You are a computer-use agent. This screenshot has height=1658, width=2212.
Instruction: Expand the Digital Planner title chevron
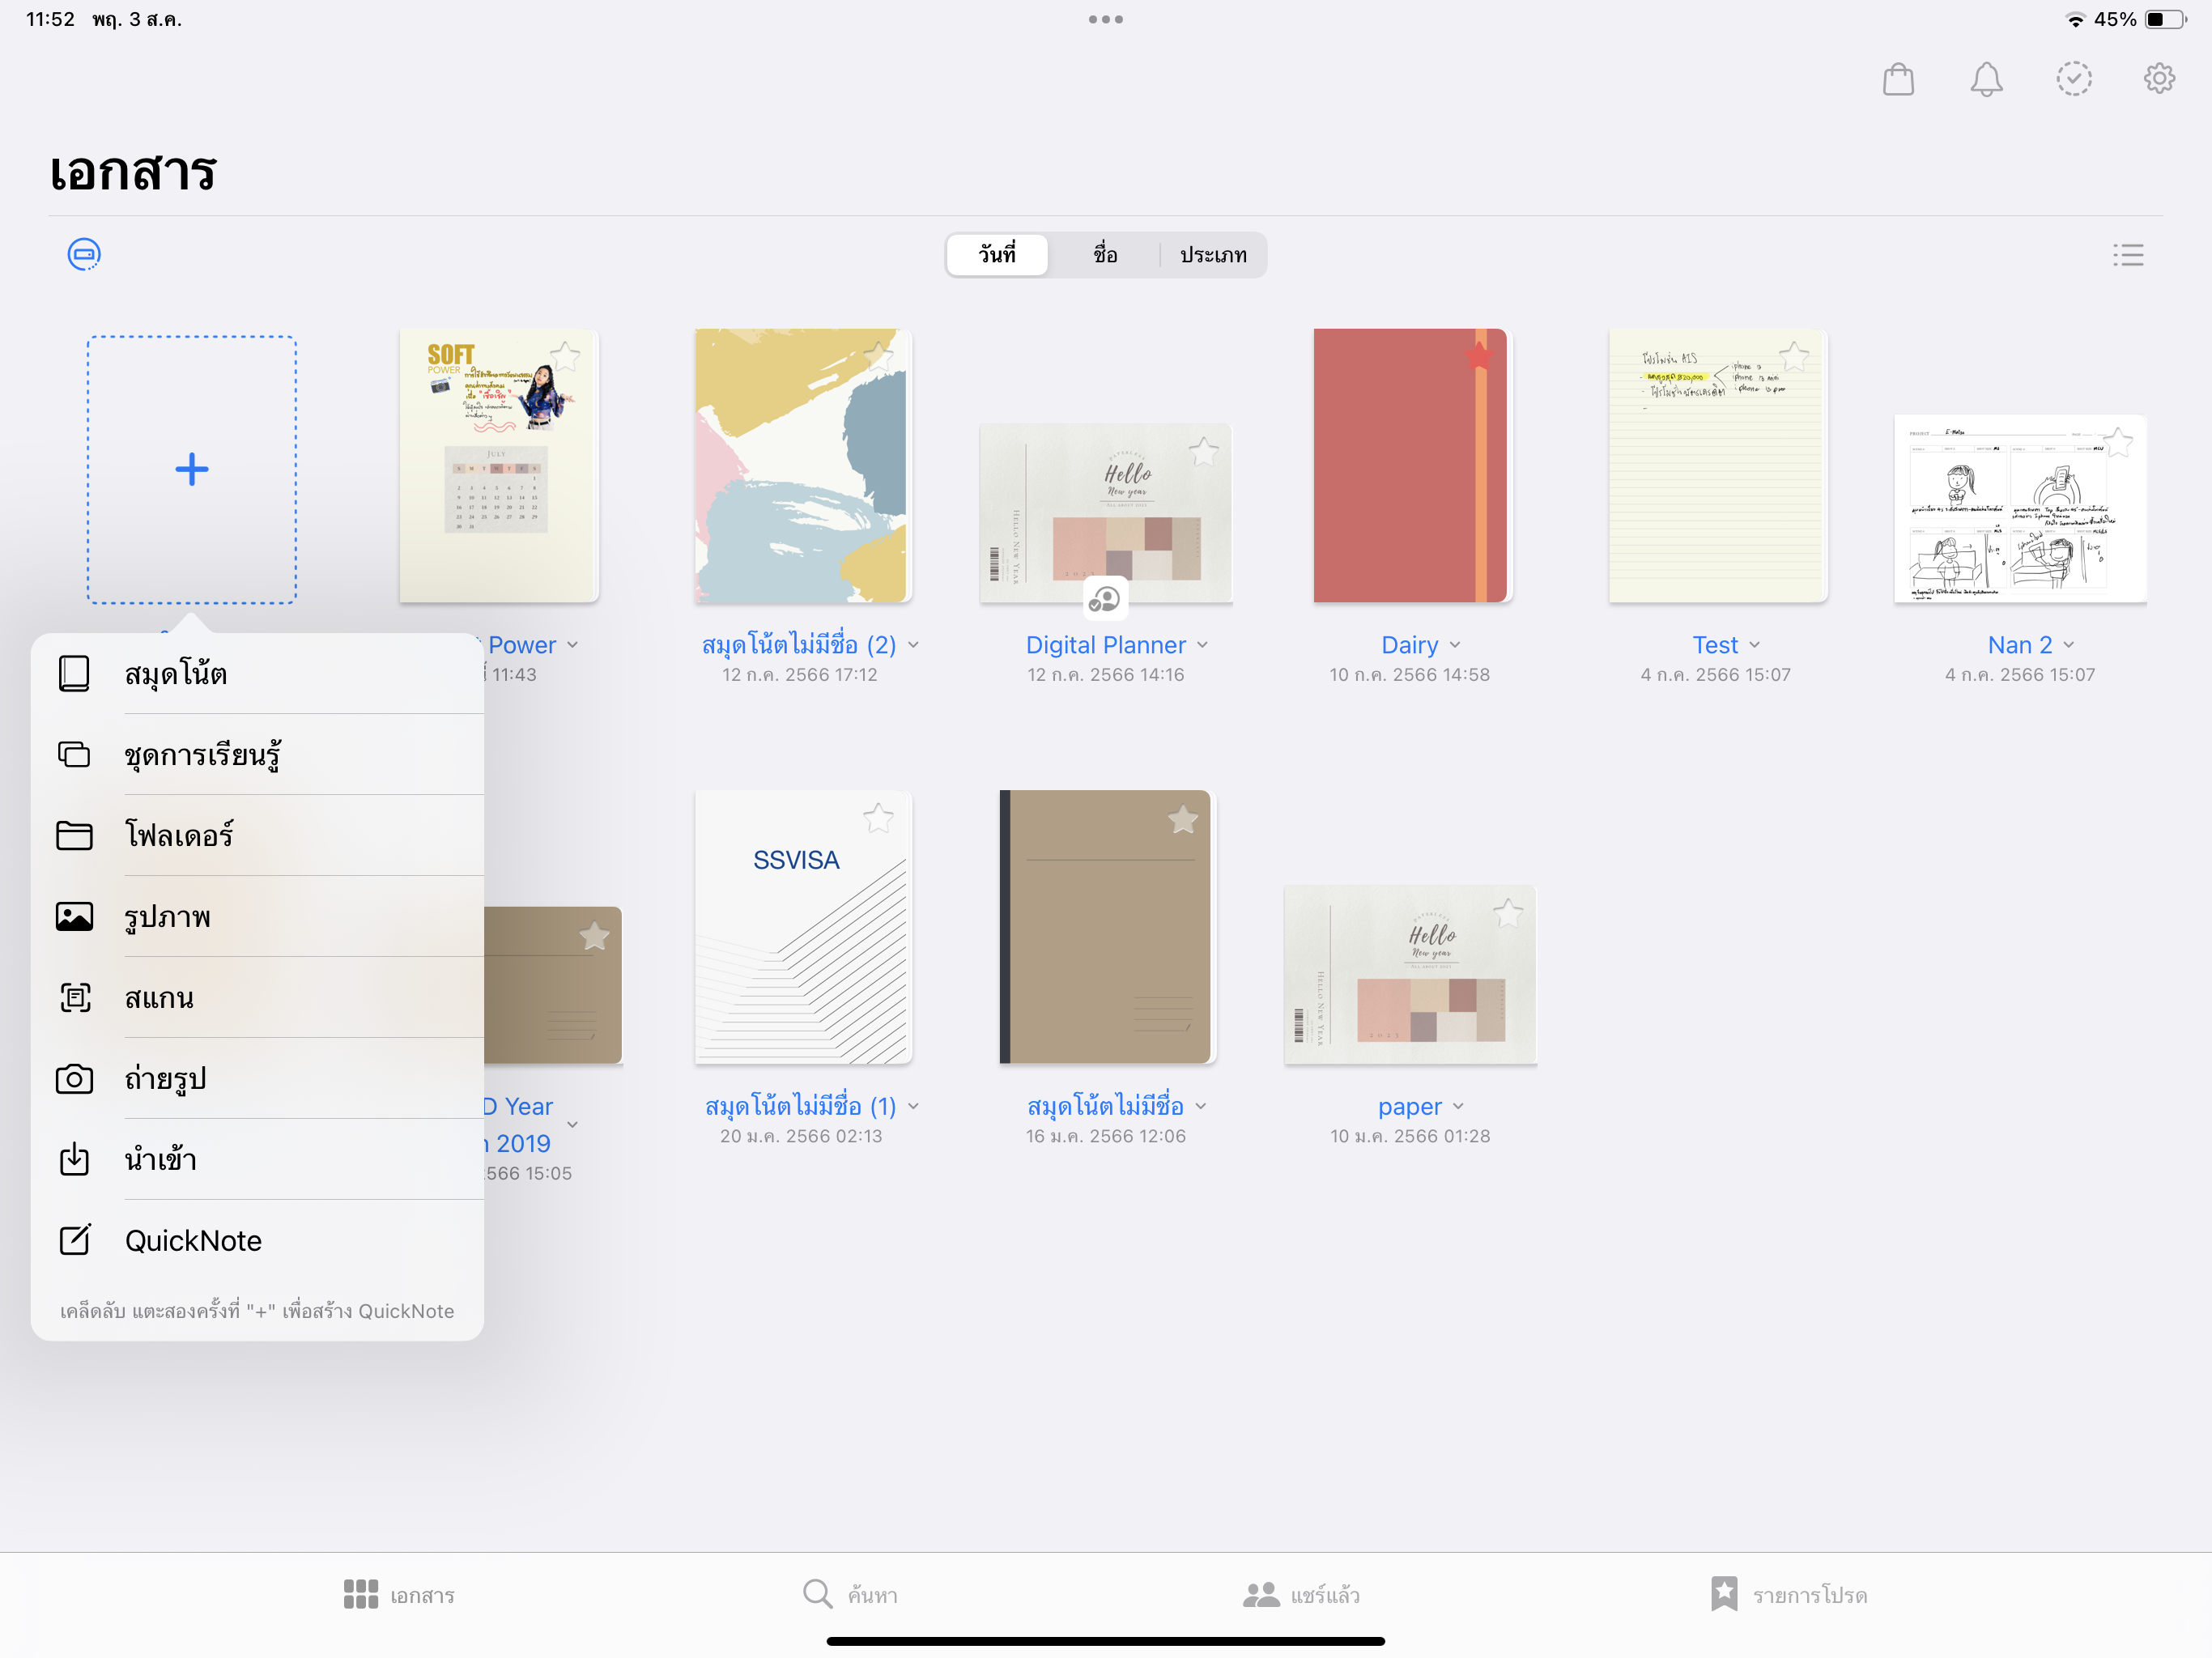1203,645
